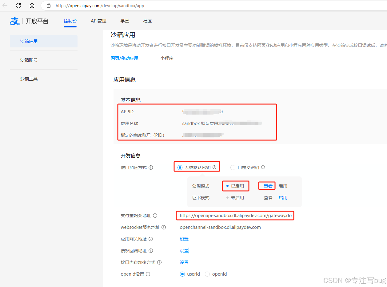
Task: Click info icon next to 接口内容加密方式
Action: click(x=159, y=262)
